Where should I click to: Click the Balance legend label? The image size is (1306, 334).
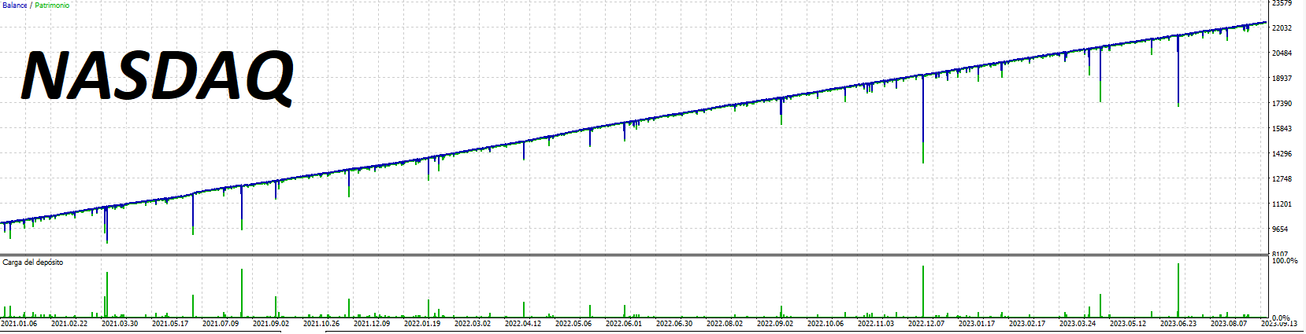click(x=15, y=6)
